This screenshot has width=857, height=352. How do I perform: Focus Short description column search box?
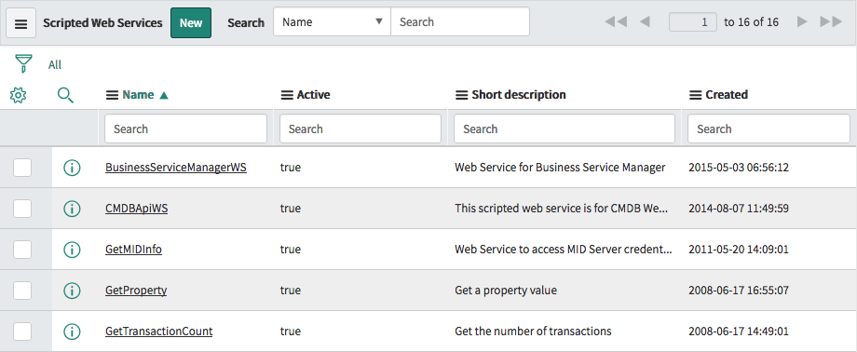565,129
